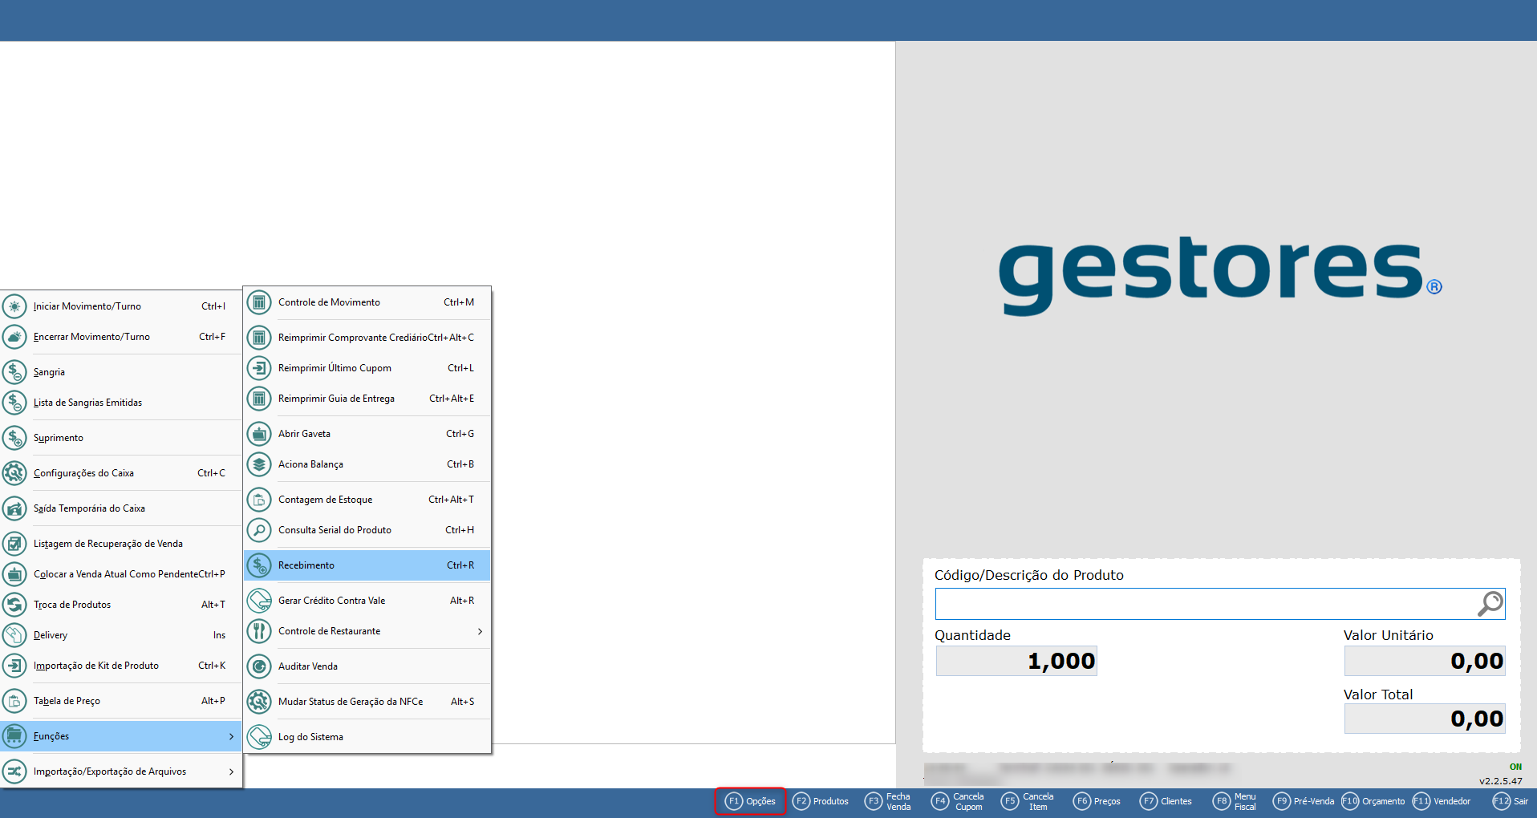This screenshot has width=1537, height=818.
Task: Click the Auditar Venda icon
Action: click(x=259, y=666)
